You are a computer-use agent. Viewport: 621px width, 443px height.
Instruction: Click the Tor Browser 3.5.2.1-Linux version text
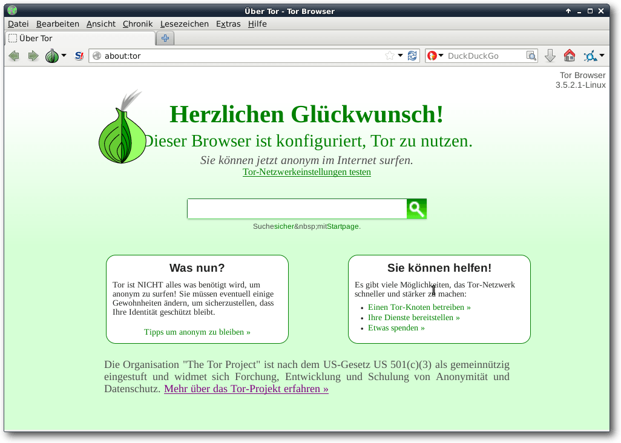pos(581,80)
